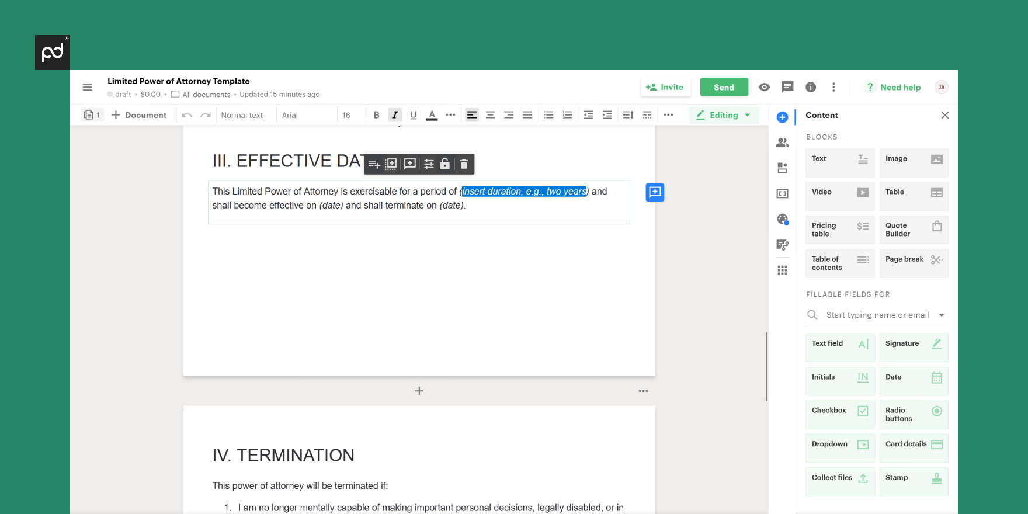
Task: Add comment via blue margin button
Action: point(655,192)
